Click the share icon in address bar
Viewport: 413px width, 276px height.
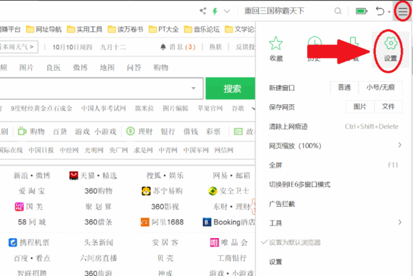click(203, 11)
